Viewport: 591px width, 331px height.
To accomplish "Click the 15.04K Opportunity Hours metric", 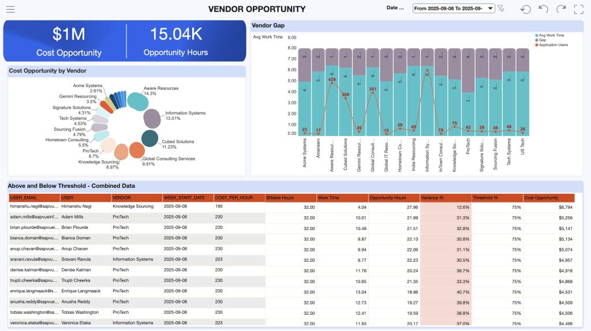I will [x=175, y=42].
